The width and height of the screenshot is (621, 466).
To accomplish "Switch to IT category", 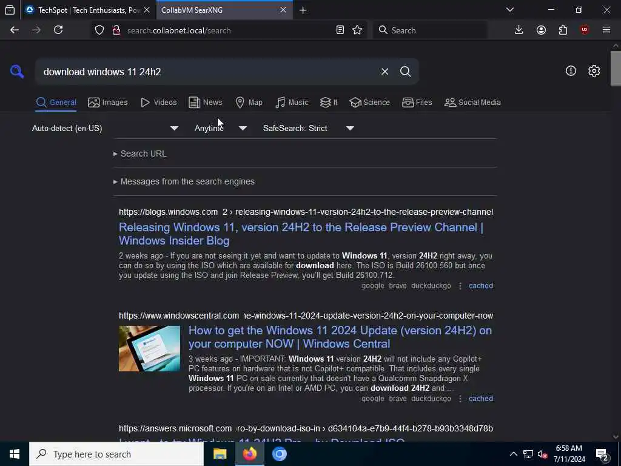I will pyautogui.click(x=329, y=102).
